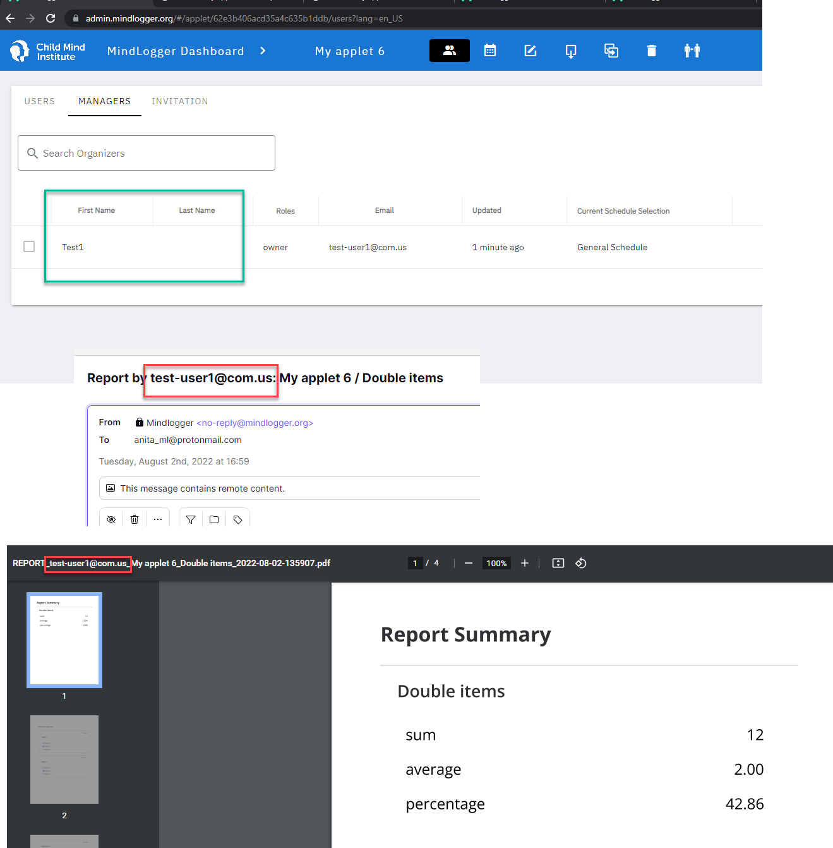The image size is (833, 848).
Task: Click email trash icon
Action: (135, 519)
